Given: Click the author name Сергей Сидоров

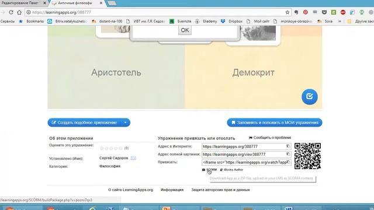Looking at the screenshot, I should coord(113,158).
